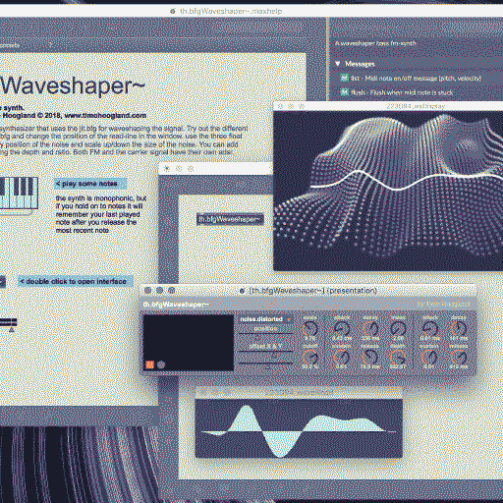The width and height of the screenshot is (503, 503).
Task: Click the 'by Timo Hoogland' credit
Action: [x=443, y=305]
